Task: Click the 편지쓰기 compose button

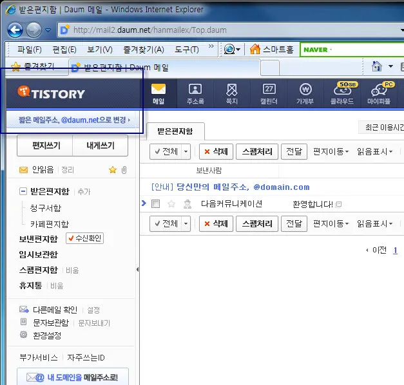Action: tap(46, 146)
